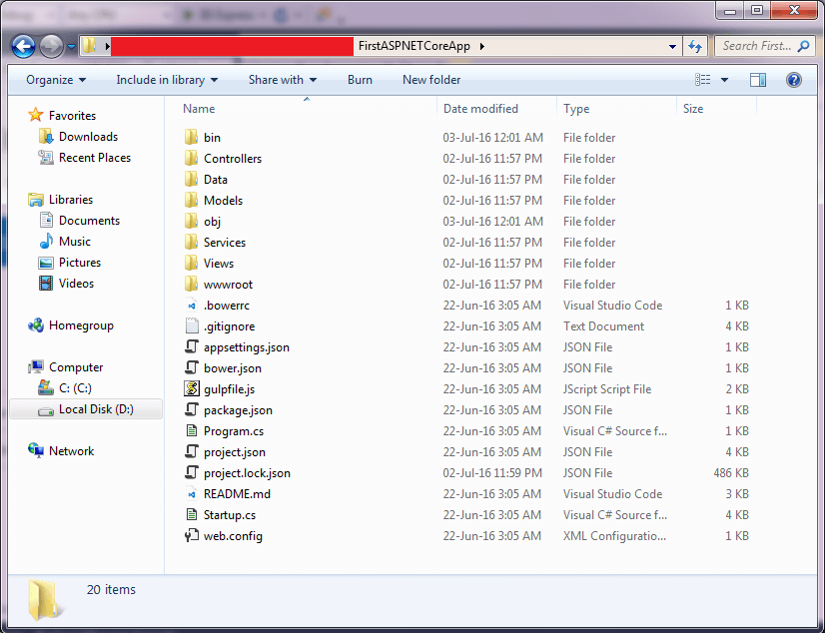Sort by Date modified column header
Image resolution: width=825 pixels, height=633 pixels.
[480, 109]
